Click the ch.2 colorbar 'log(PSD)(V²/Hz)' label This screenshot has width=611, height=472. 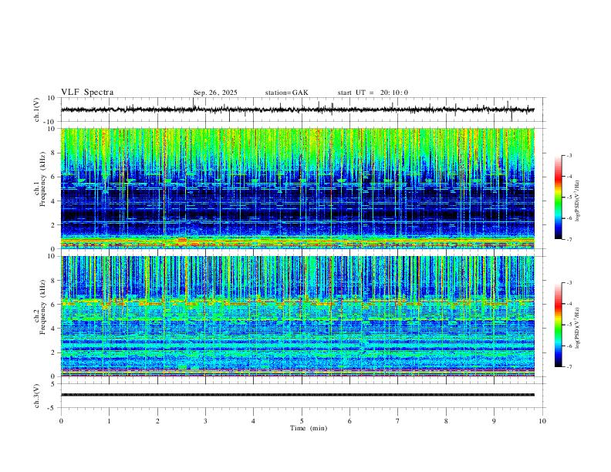(578, 328)
